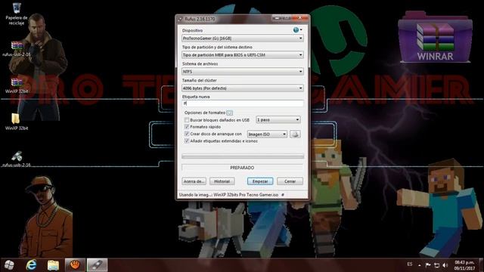Open the 1 paso passes dropdown
The height and width of the screenshot is (272, 484).
278,119
